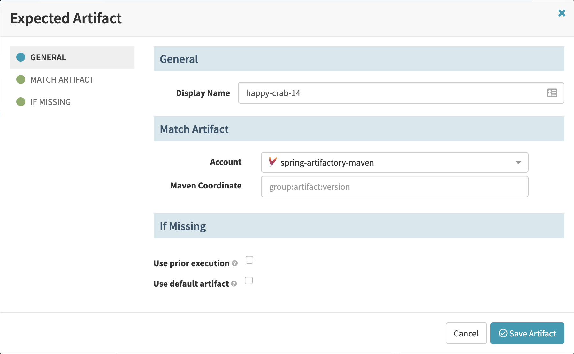Screen dimensions: 574x354
Task: Click Save Artifact button
Action: (x=527, y=333)
